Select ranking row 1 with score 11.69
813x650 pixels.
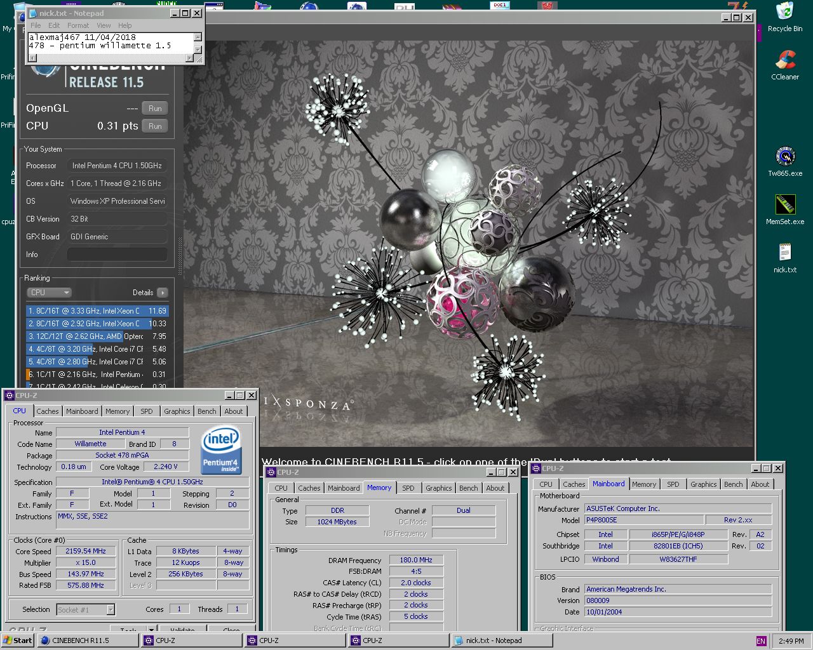coord(97,311)
